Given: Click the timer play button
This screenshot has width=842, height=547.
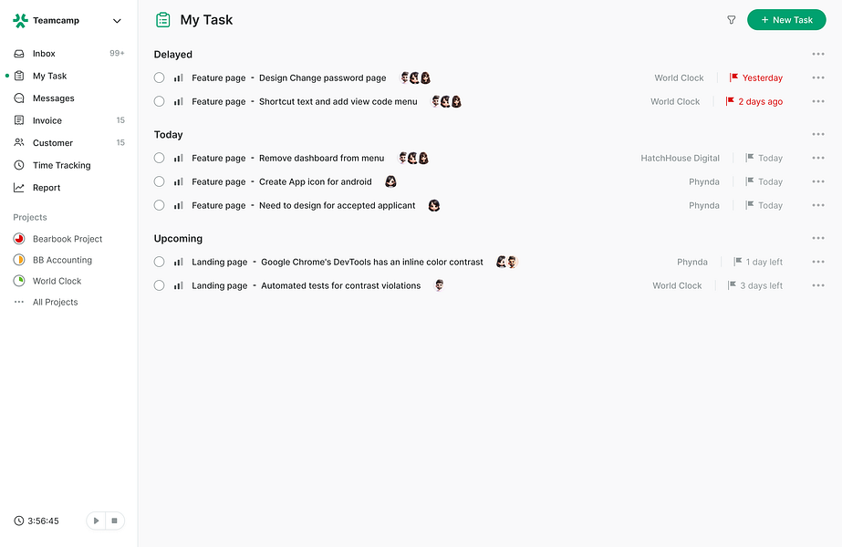Looking at the screenshot, I should coord(96,521).
